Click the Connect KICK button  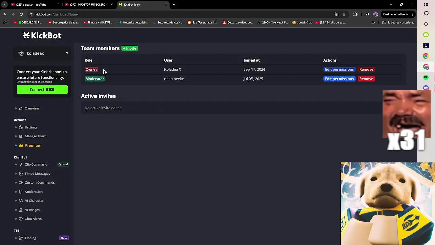coord(42,89)
